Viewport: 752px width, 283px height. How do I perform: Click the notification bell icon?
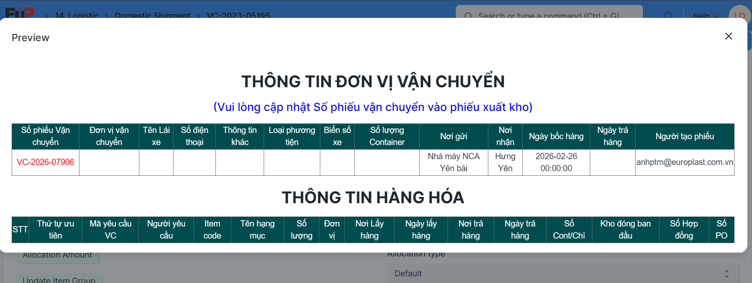668,15
